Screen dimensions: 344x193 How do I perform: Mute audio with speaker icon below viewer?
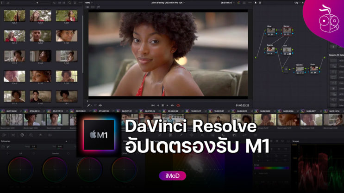tap(100, 105)
